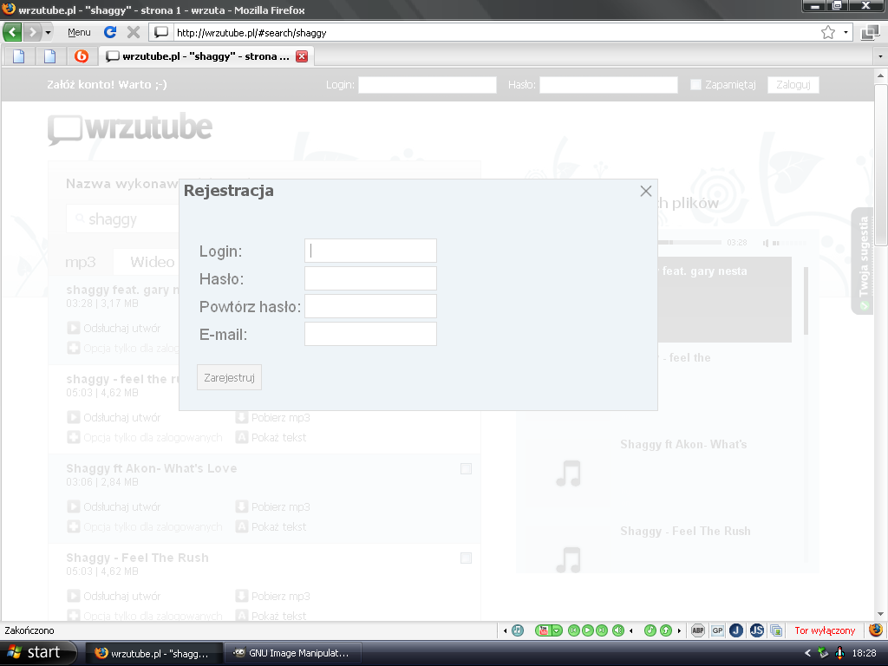
Task: Open the YouTube player dropdown arrow
Action: [557, 630]
